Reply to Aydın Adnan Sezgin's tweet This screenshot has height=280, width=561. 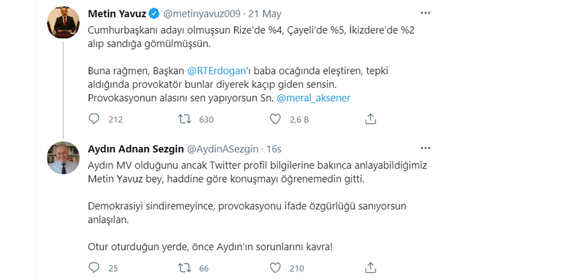(94, 268)
